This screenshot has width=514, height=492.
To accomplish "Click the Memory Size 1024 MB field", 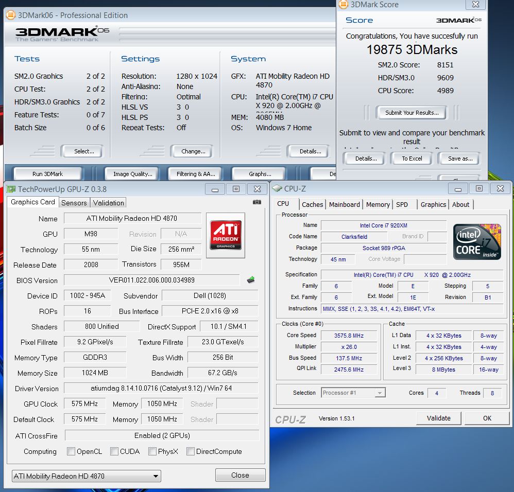I will click(x=95, y=373).
